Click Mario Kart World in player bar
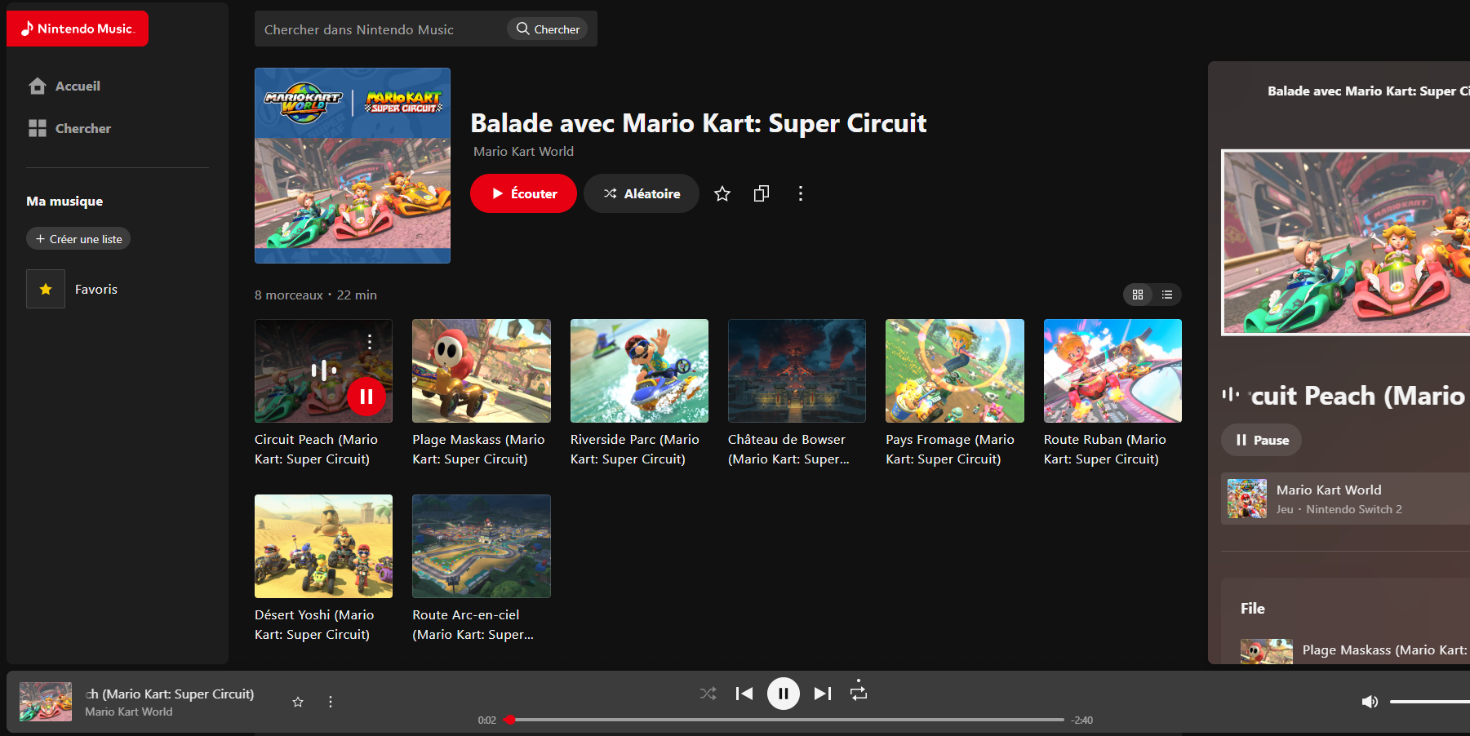Viewport: 1470px width, 736px height. pos(129,712)
